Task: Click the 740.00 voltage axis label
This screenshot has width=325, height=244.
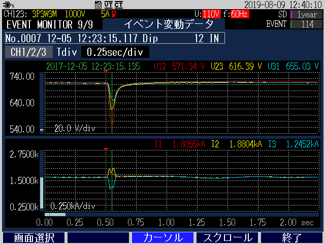Action: (x=22, y=77)
